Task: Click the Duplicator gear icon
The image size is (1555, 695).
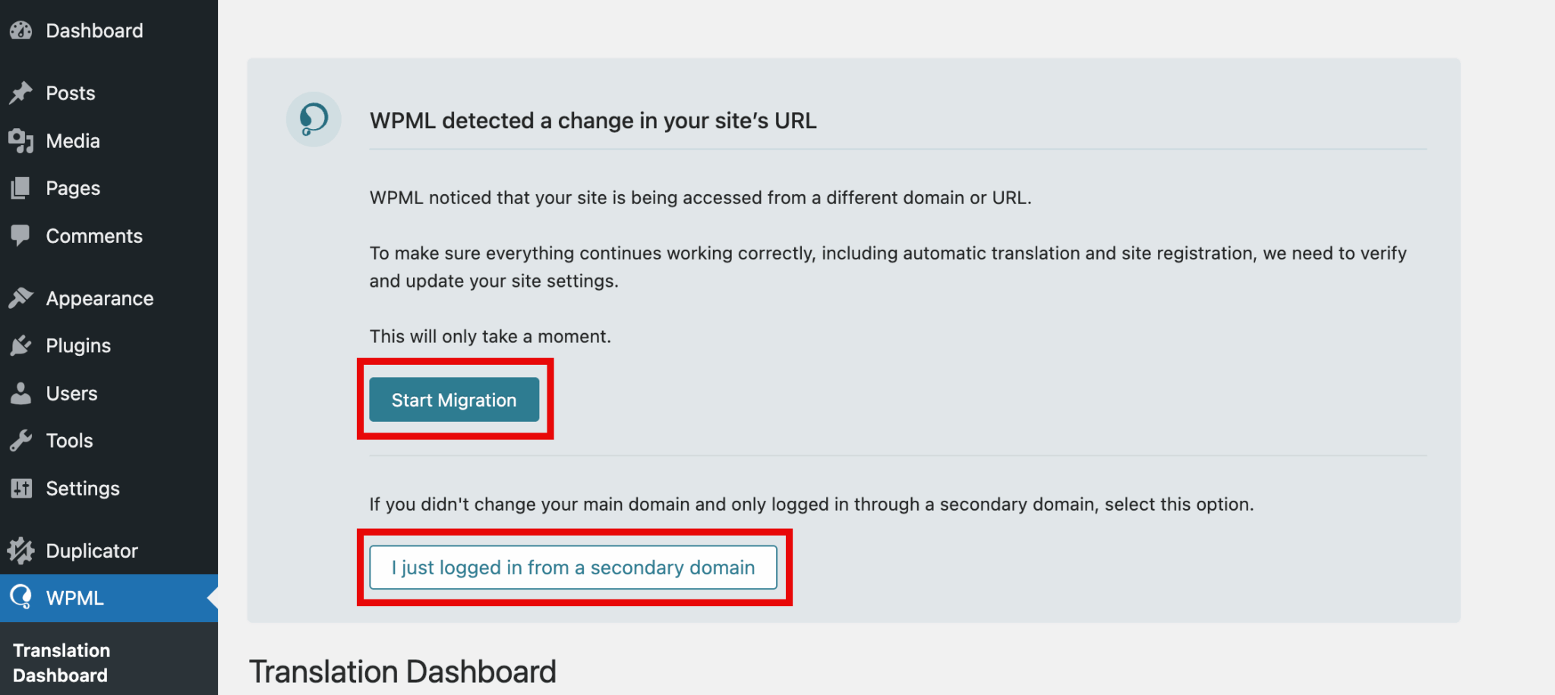Action: (x=21, y=551)
